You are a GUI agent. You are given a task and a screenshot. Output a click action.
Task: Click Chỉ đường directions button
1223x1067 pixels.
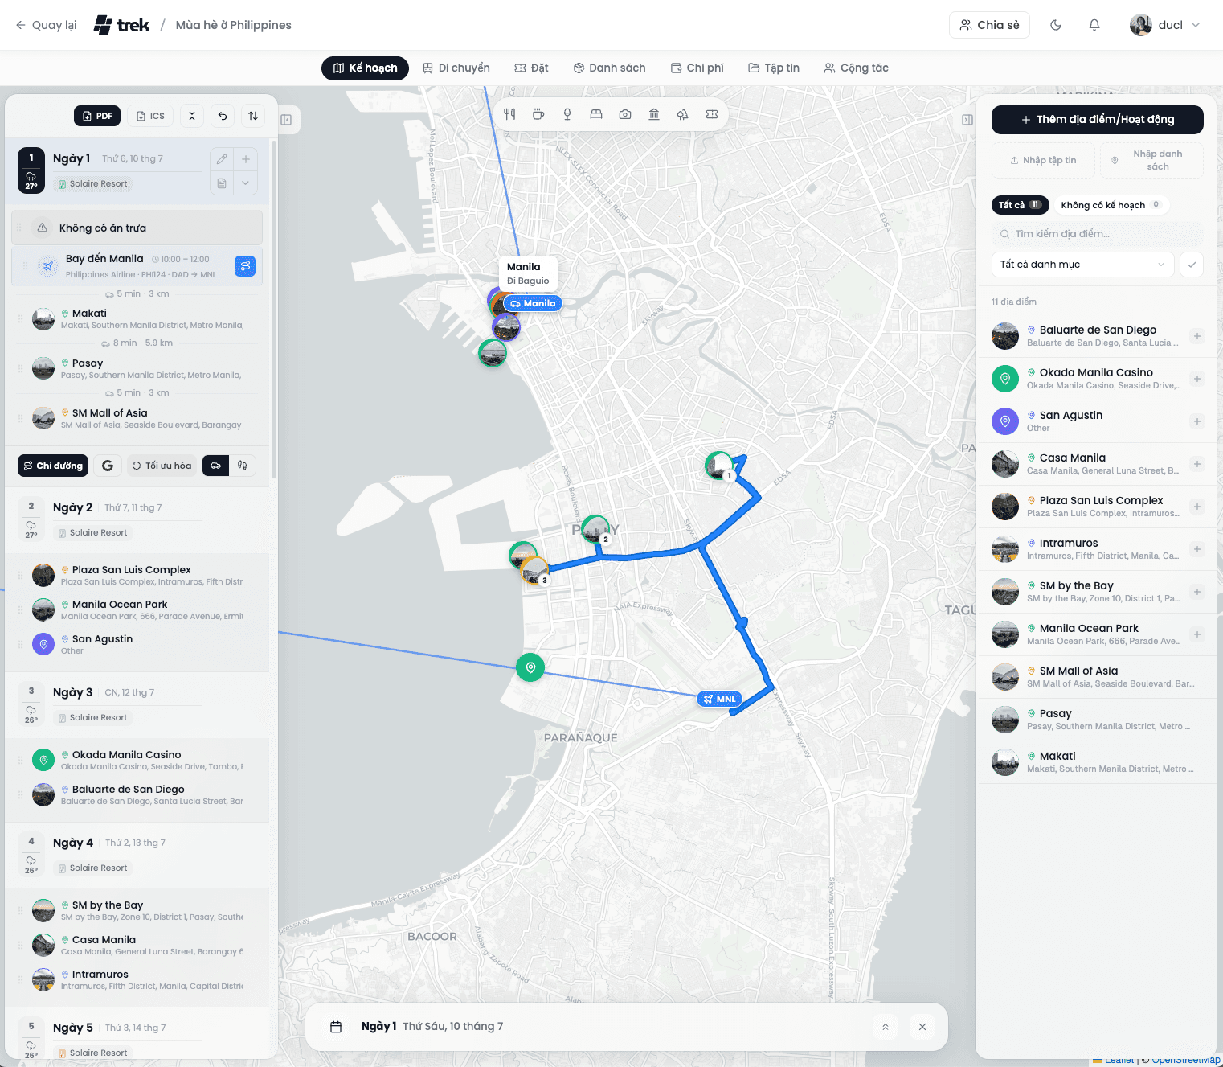coord(53,466)
